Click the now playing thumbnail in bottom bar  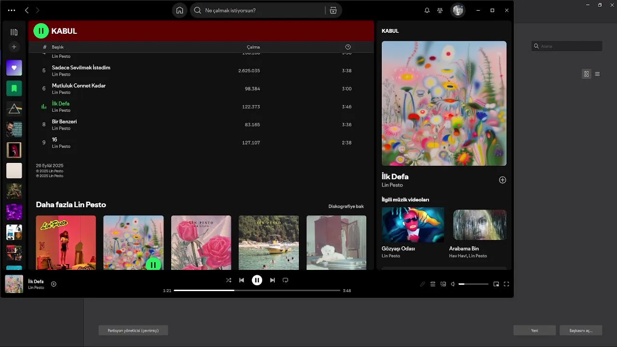pos(14,284)
